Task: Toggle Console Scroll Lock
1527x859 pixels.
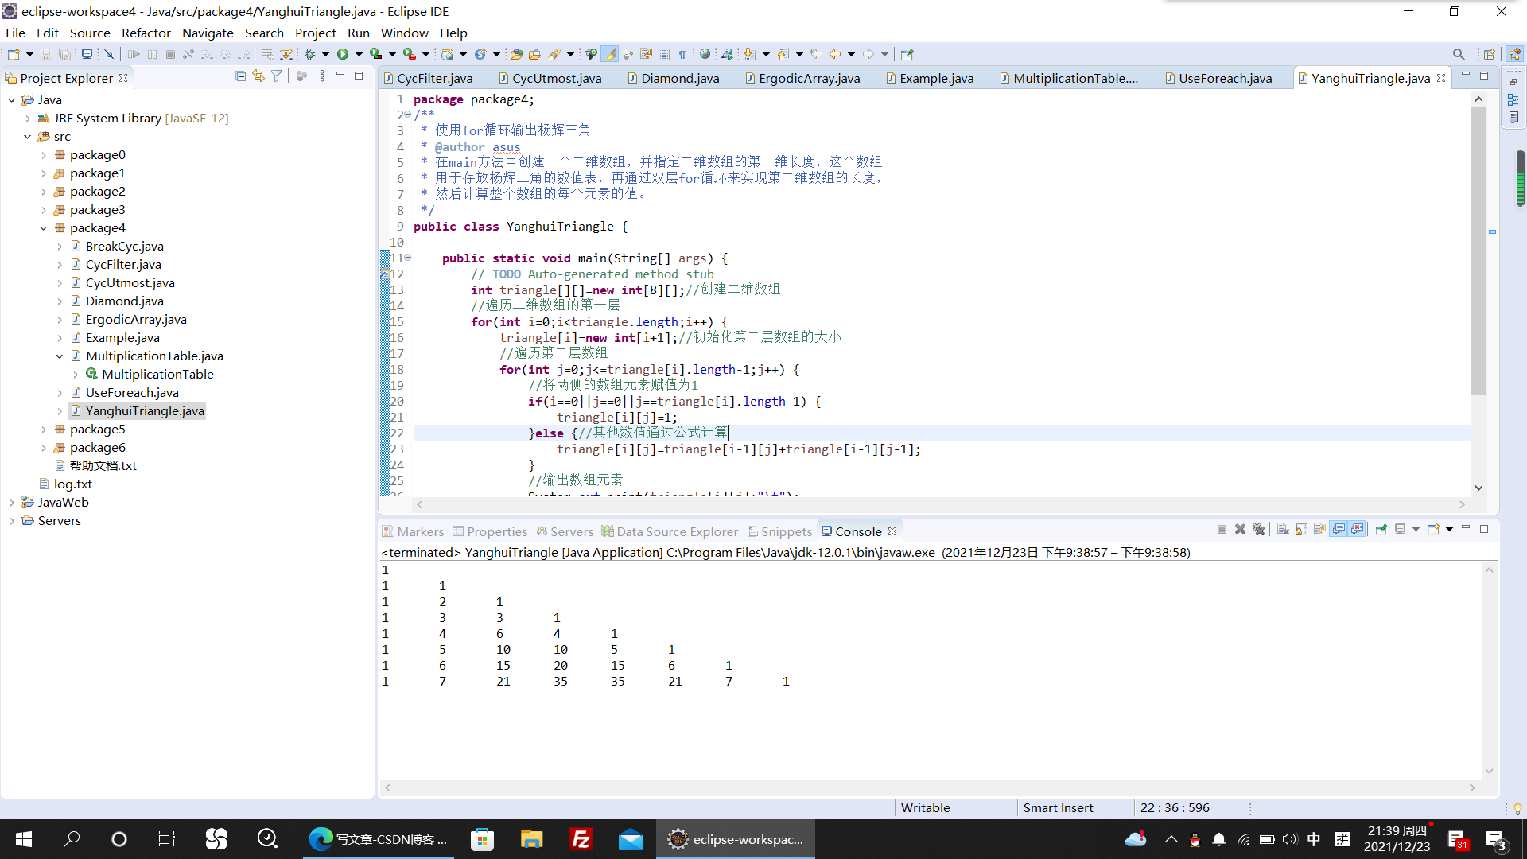Action: click(x=1301, y=530)
